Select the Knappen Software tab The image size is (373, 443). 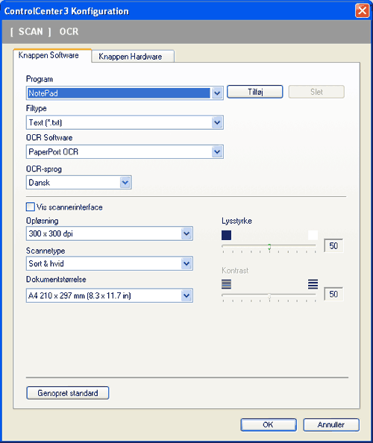click(52, 55)
